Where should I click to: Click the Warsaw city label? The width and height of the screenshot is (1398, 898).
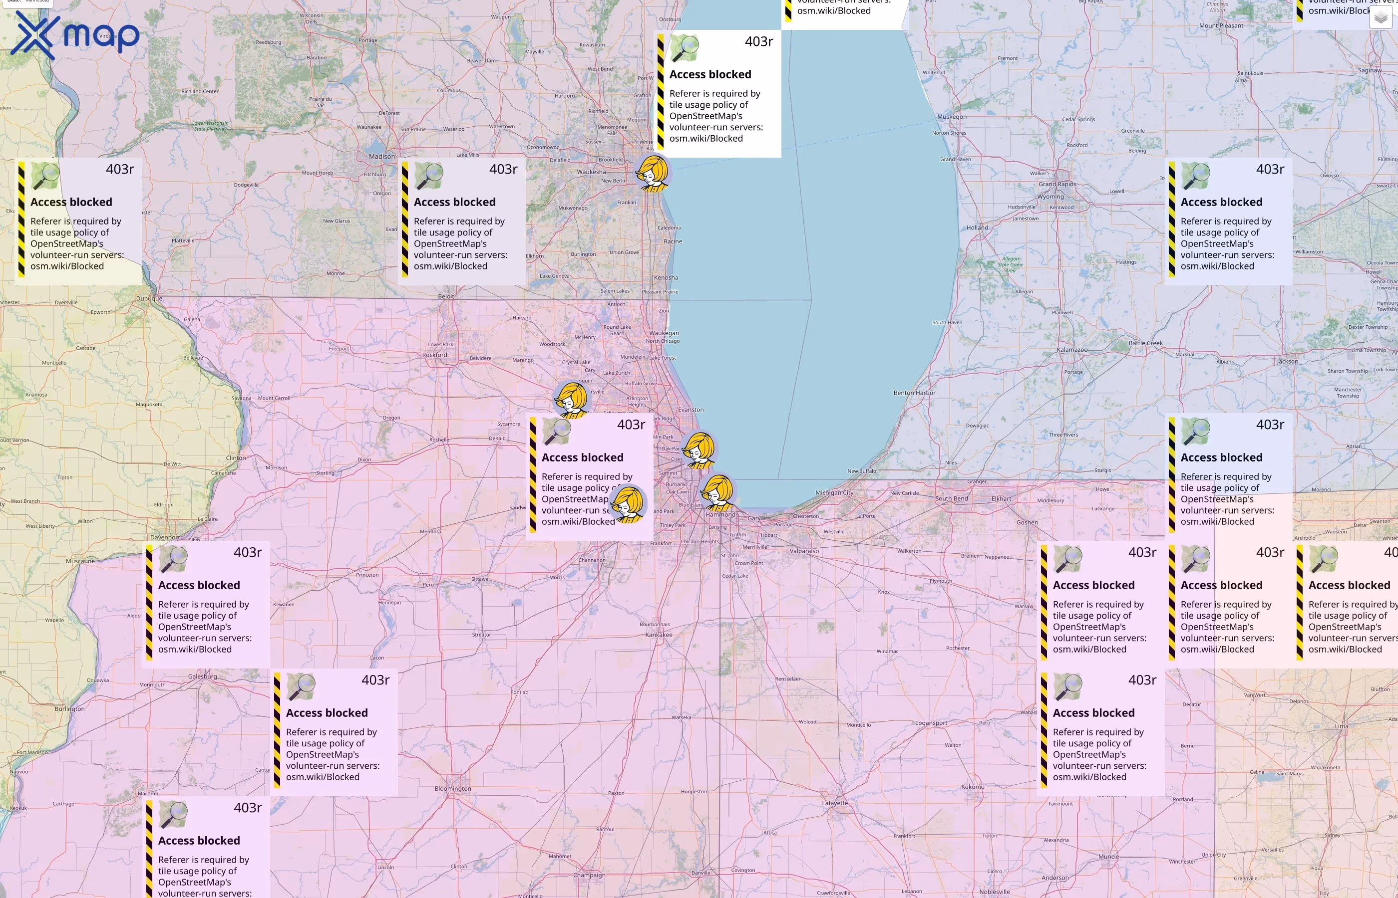[x=1024, y=607]
